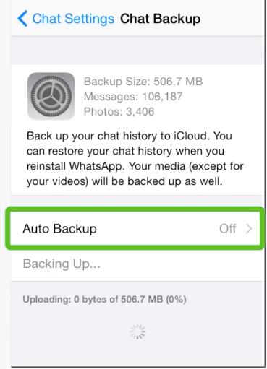The image size is (267, 369).
Task: Tap the Messages: 106,187 line
Action: click(x=133, y=97)
